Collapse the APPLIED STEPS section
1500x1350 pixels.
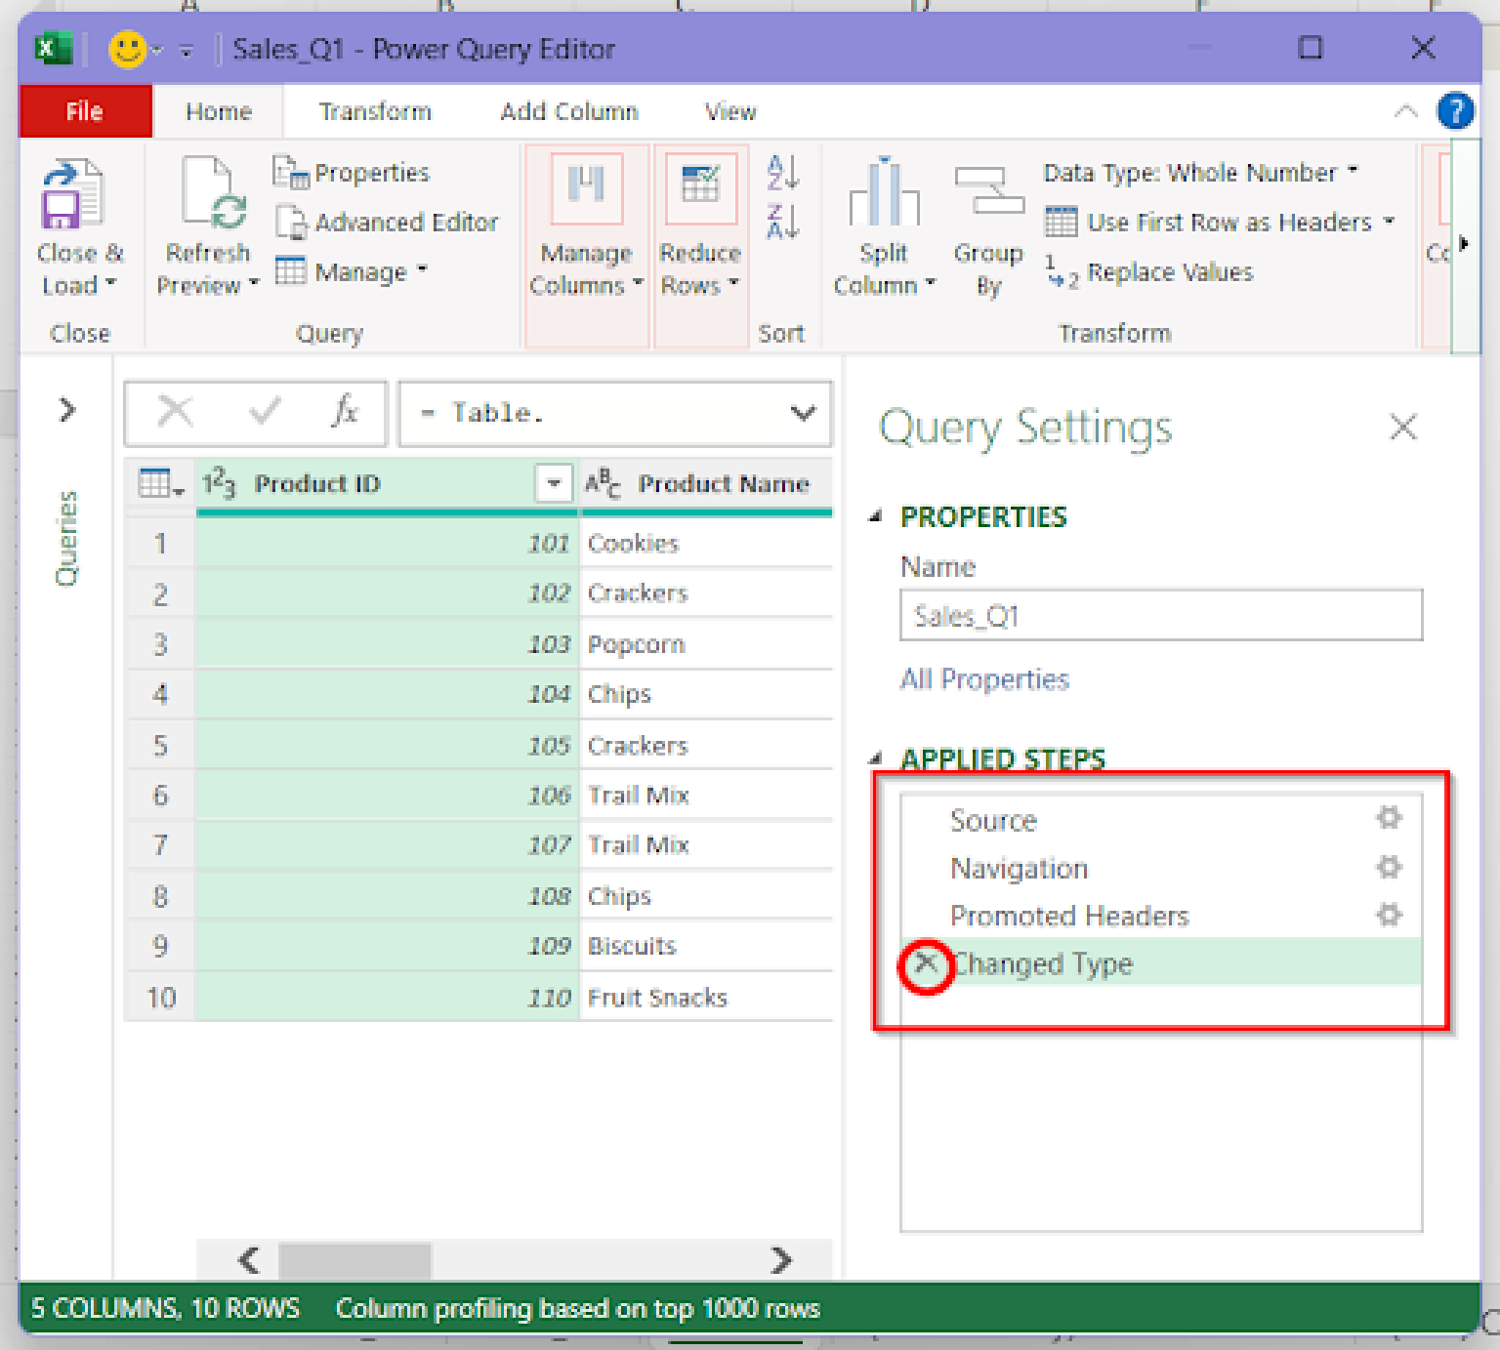pyautogui.click(x=876, y=758)
